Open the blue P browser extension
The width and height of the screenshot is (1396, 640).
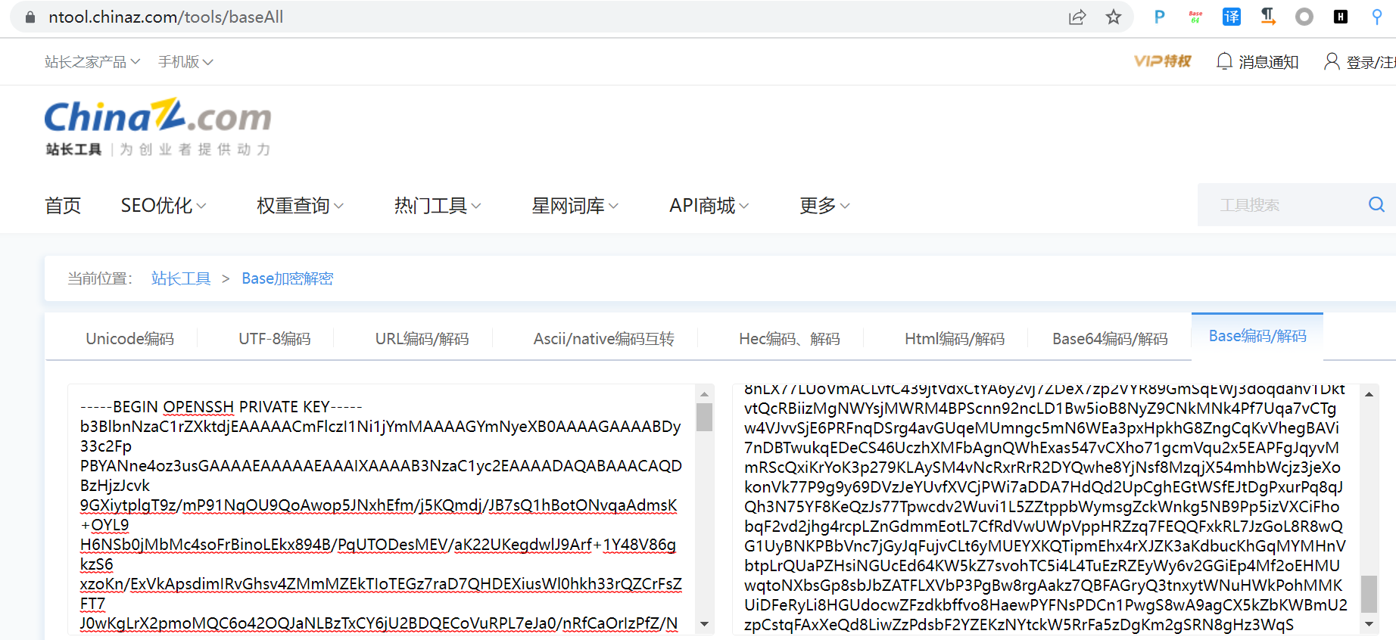[x=1159, y=17]
